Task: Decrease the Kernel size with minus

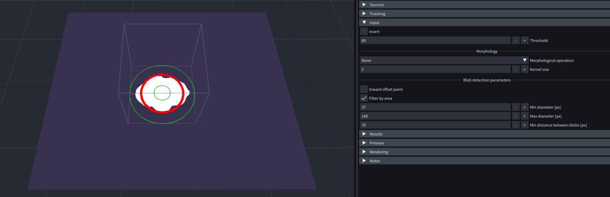Action: click(x=516, y=69)
